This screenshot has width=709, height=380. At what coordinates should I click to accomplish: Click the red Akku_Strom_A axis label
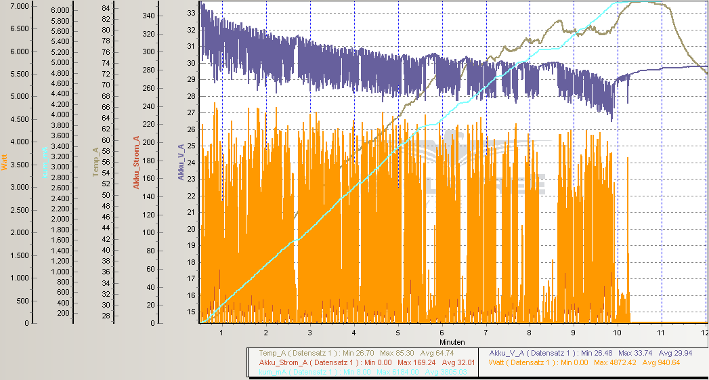point(137,161)
